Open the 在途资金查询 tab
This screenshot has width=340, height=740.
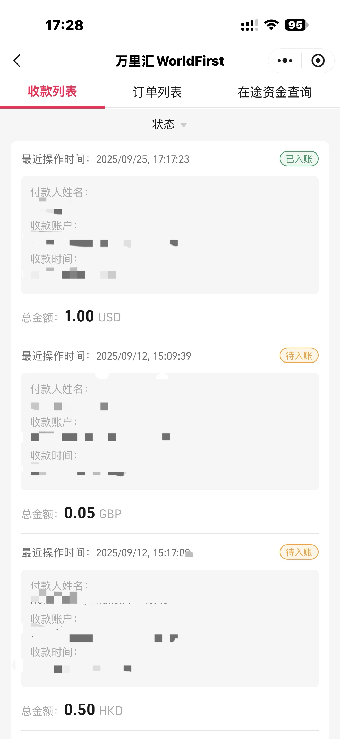[x=275, y=92]
